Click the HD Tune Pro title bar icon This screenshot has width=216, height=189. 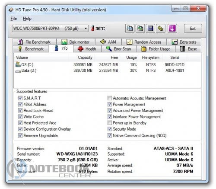(x=11, y=10)
